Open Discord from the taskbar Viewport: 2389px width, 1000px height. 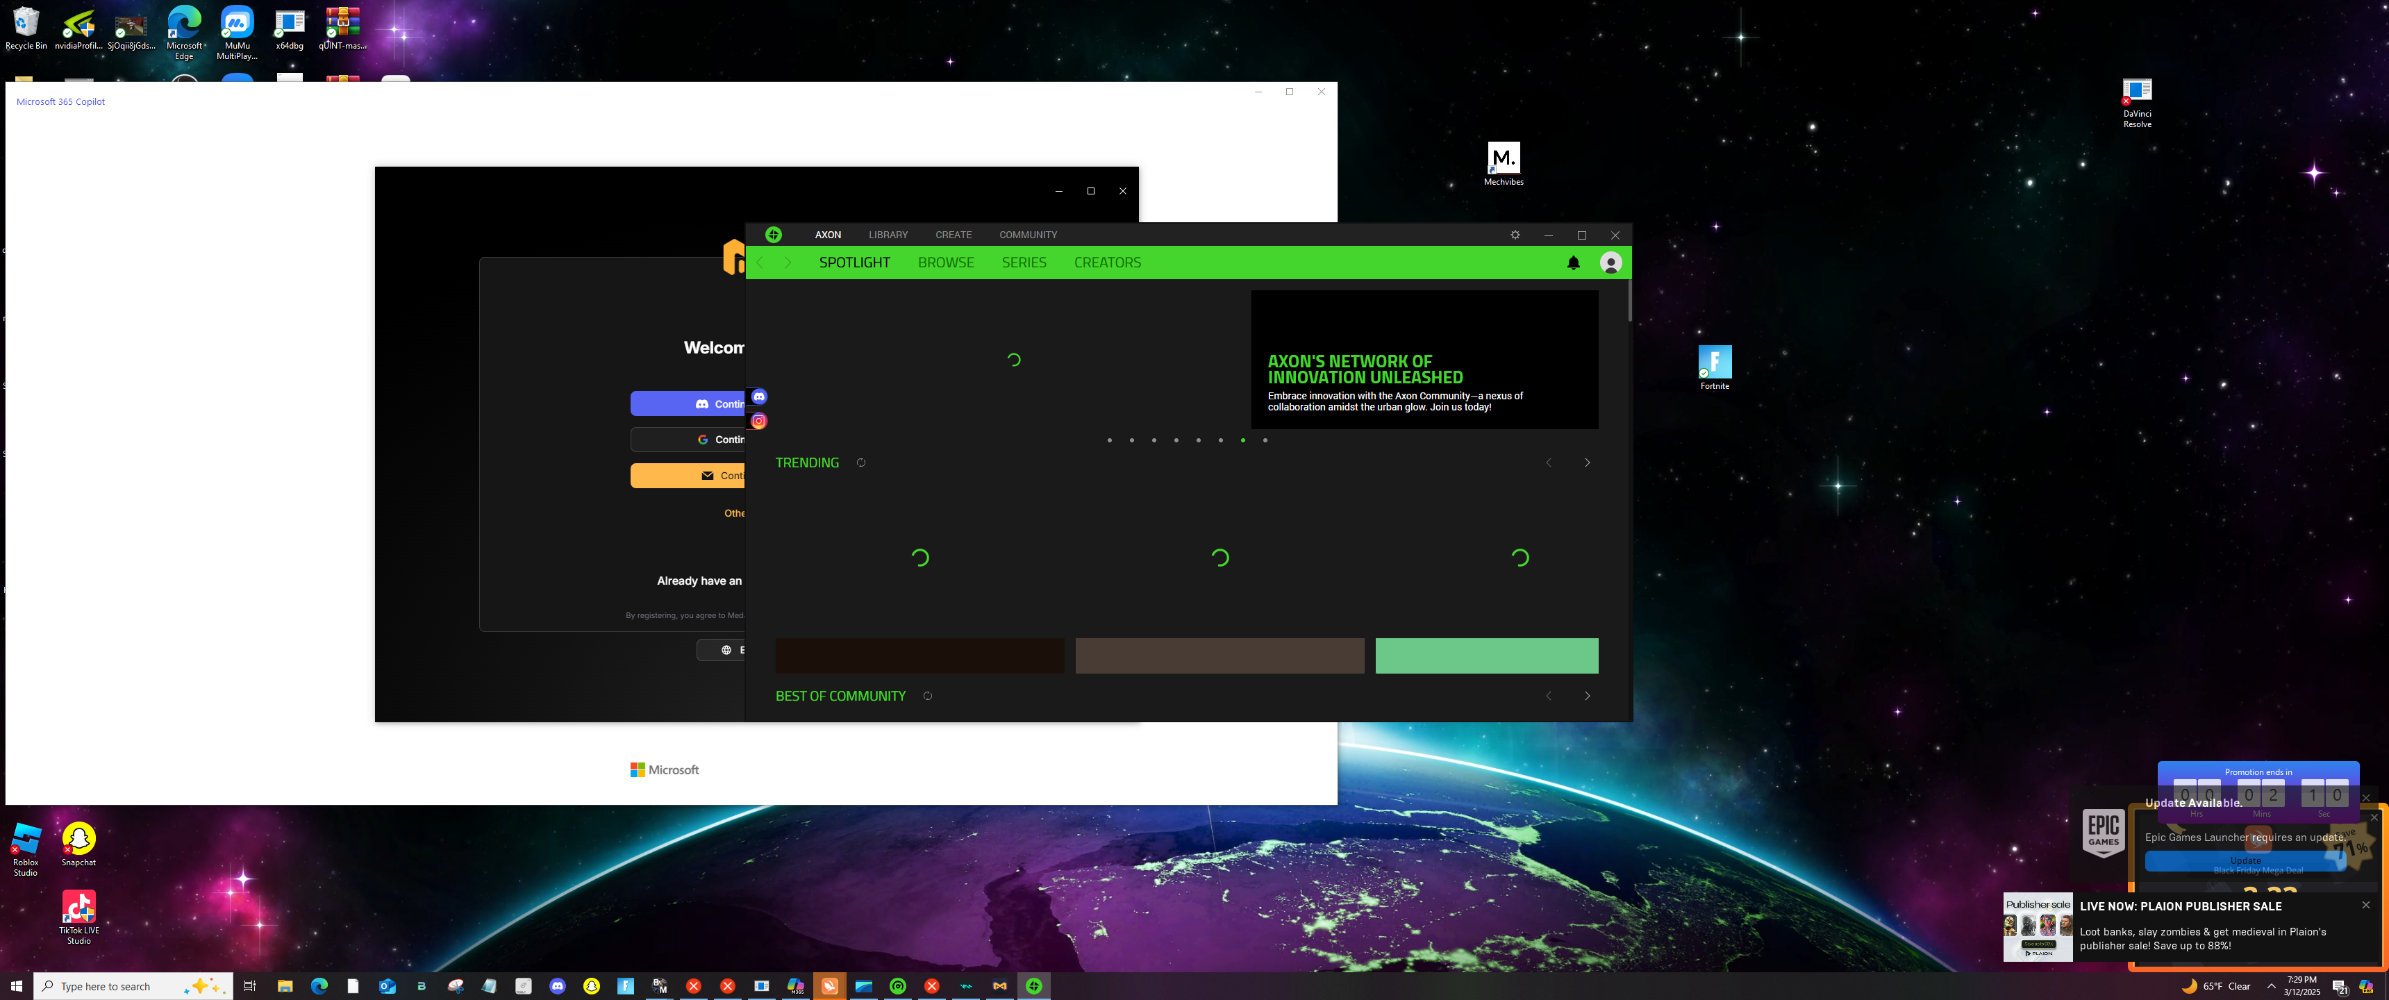point(558,986)
